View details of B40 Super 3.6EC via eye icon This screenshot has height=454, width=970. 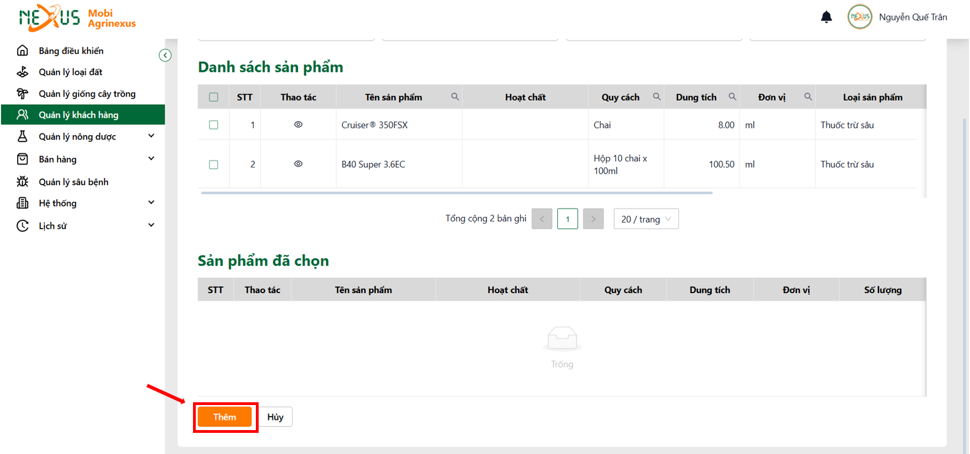(298, 164)
